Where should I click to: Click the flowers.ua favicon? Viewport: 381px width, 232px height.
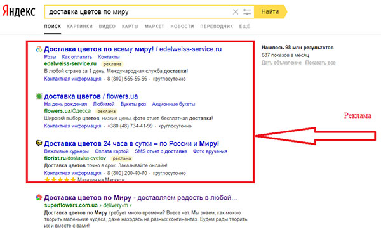pyautogui.click(x=39, y=96)
